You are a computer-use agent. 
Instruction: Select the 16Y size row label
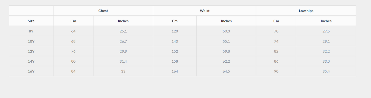click(x=31, y=71)
